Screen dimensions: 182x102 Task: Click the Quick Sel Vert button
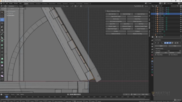tap(112, 14)
